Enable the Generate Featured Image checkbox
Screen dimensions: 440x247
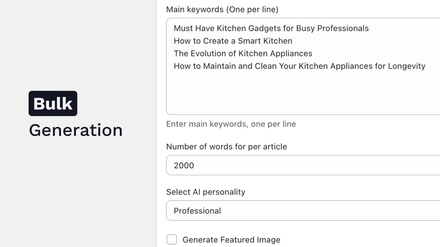pos(172,239)
